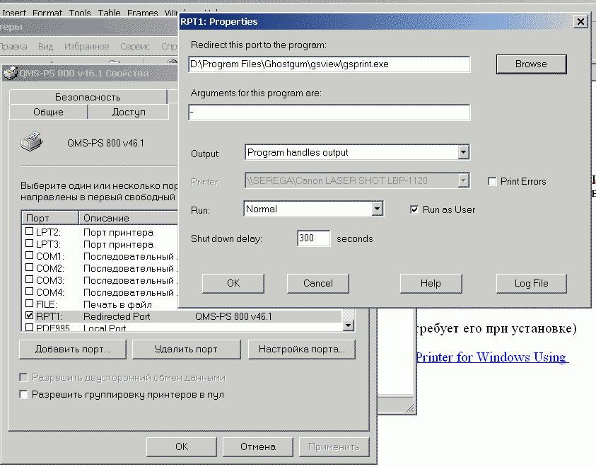Switch to the Общие tab

pos(48,113)
